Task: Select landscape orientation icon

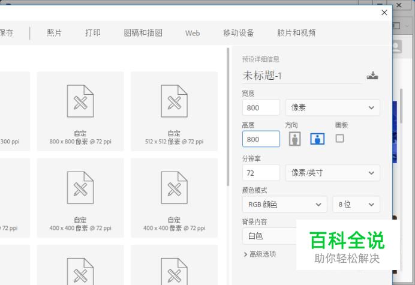Action: tap(317, 139)
